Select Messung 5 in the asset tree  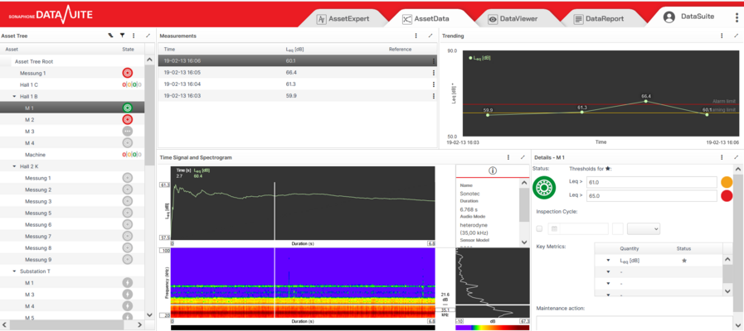pyautogui.click(x=38, y=213)
